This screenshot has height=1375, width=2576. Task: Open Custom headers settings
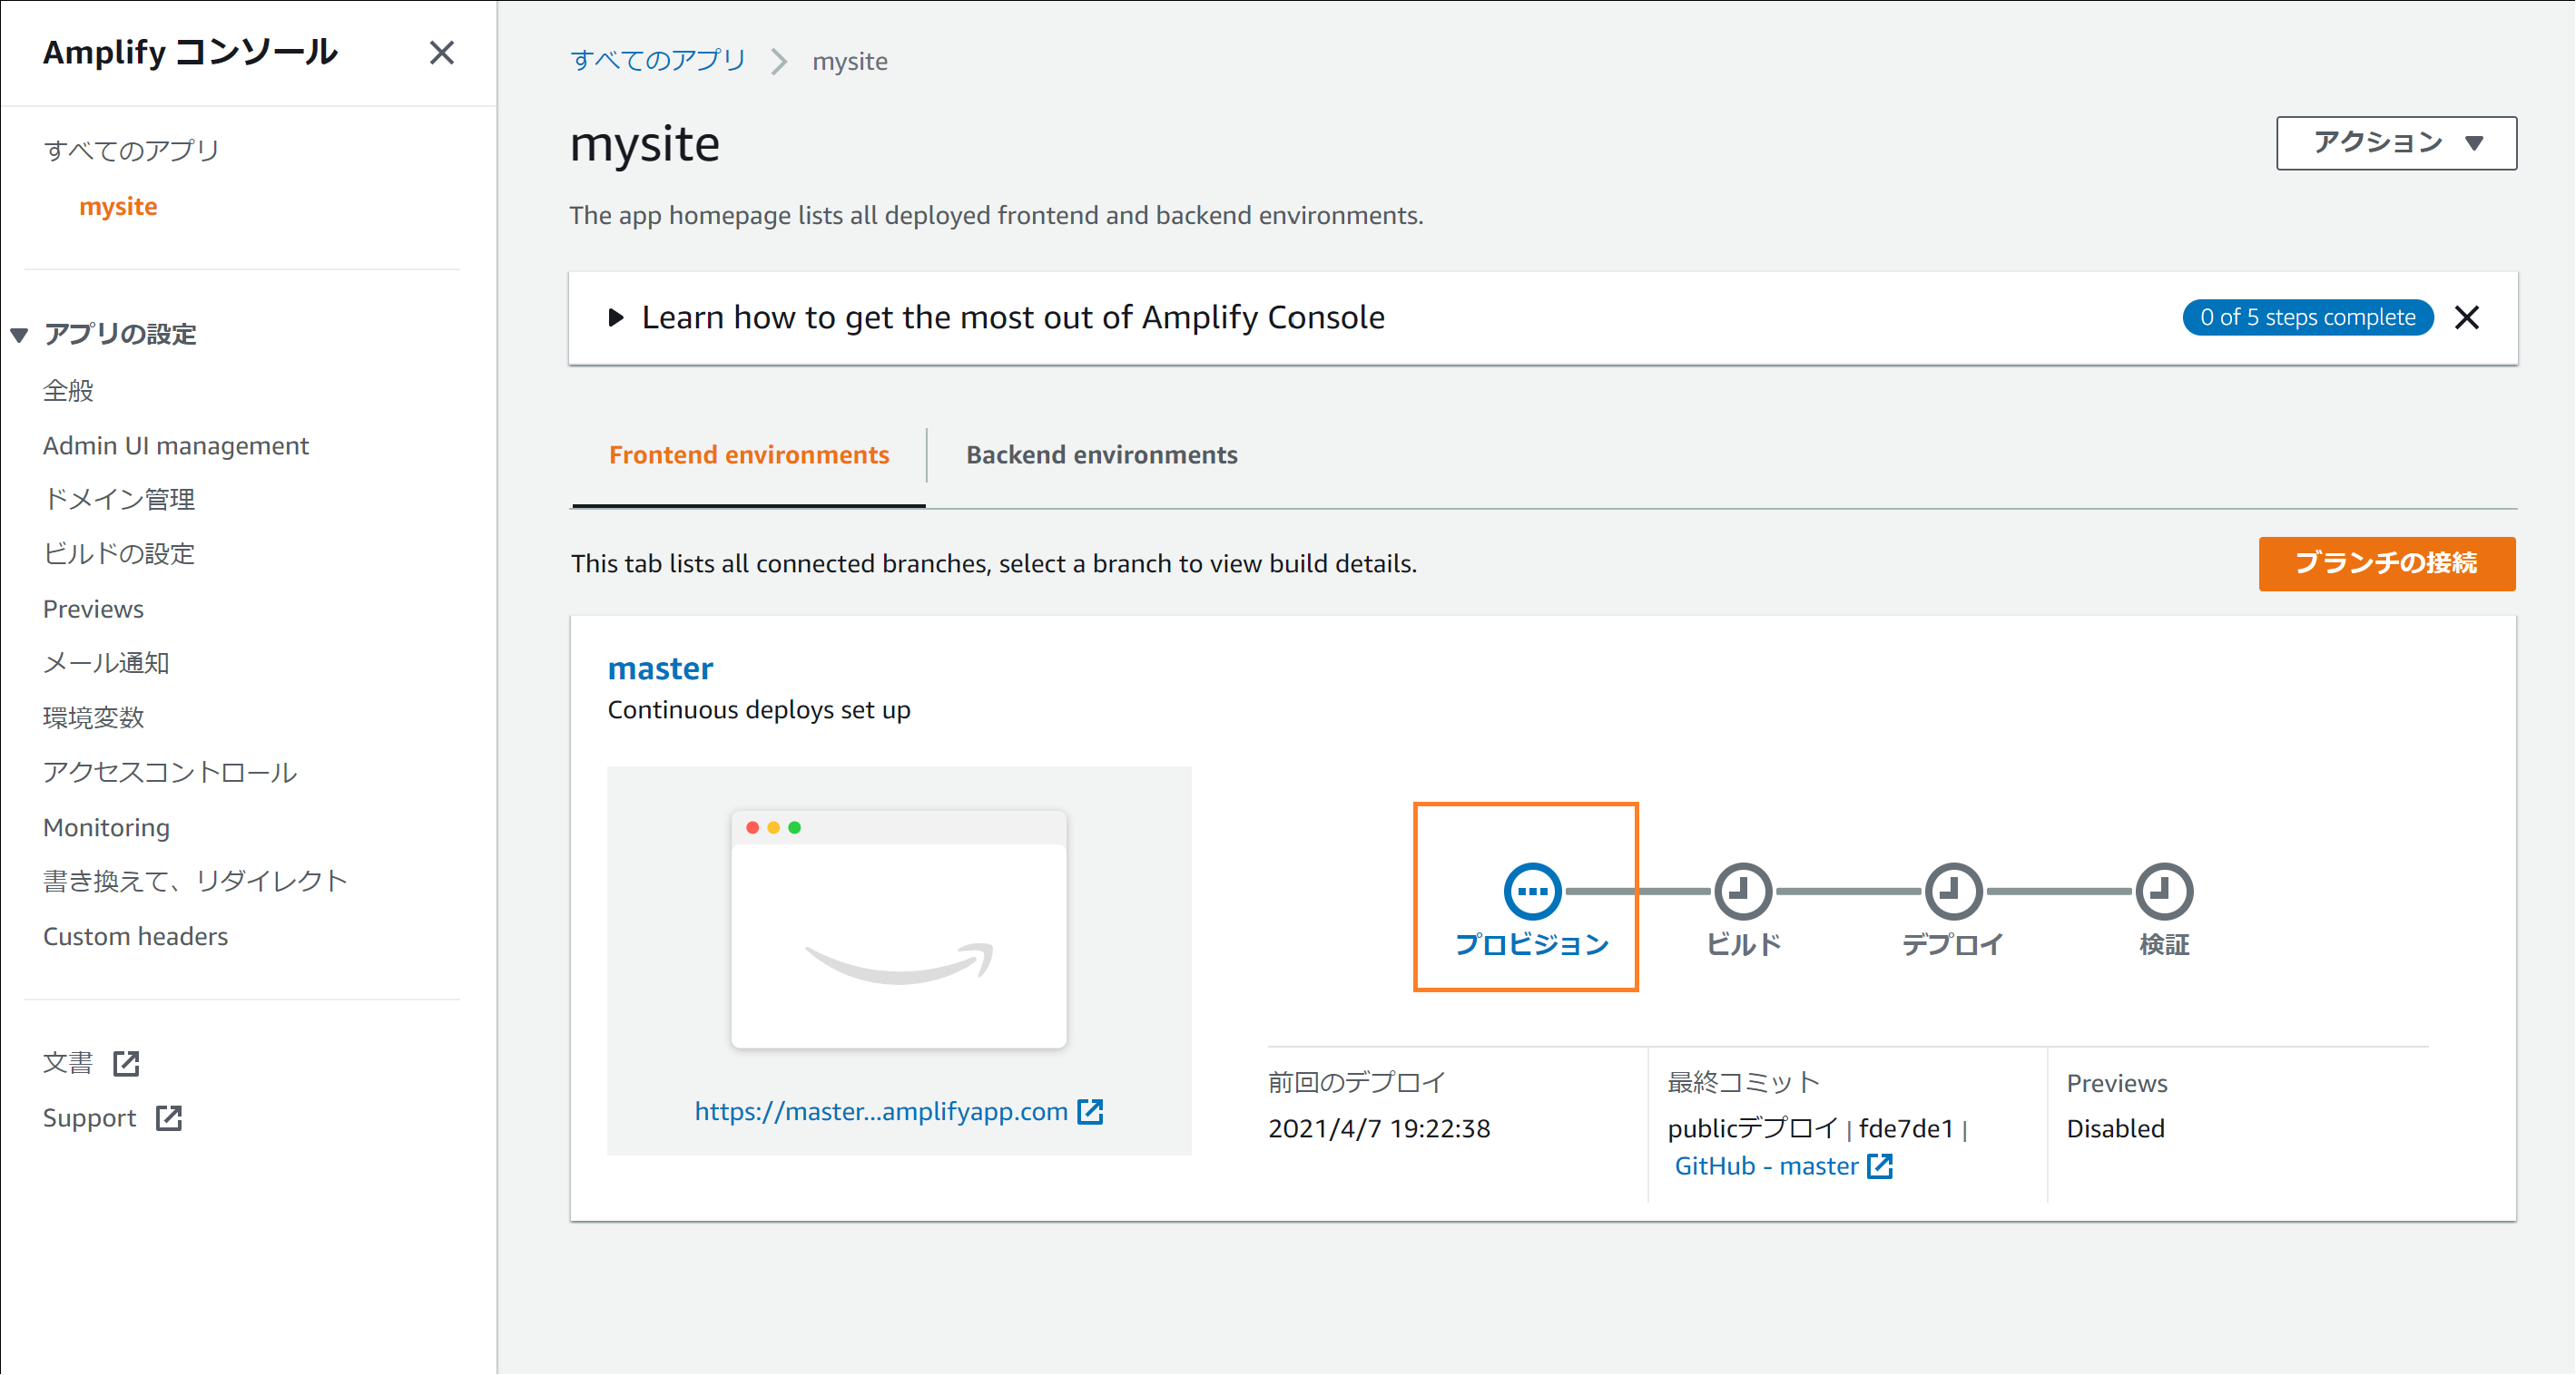[135, 936]
